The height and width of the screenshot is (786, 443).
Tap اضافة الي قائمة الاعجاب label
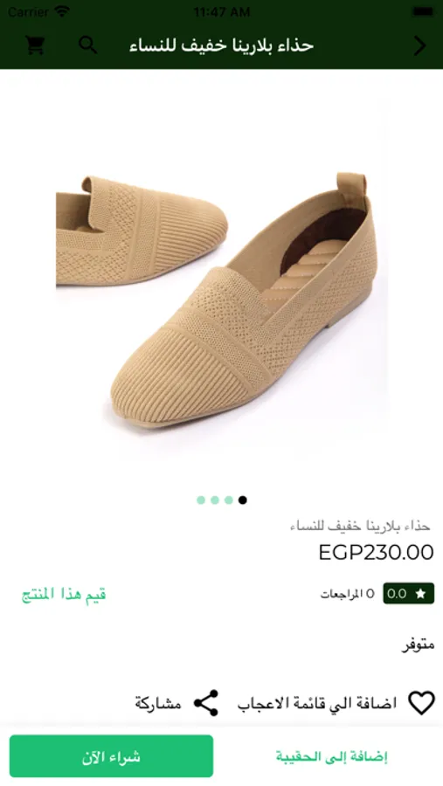316,703
